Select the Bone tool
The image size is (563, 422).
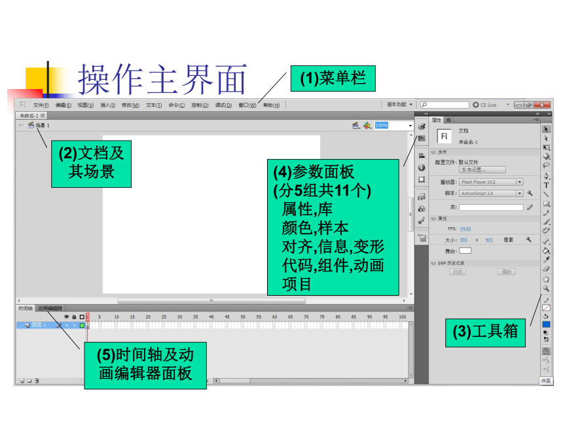click(546, 241)
